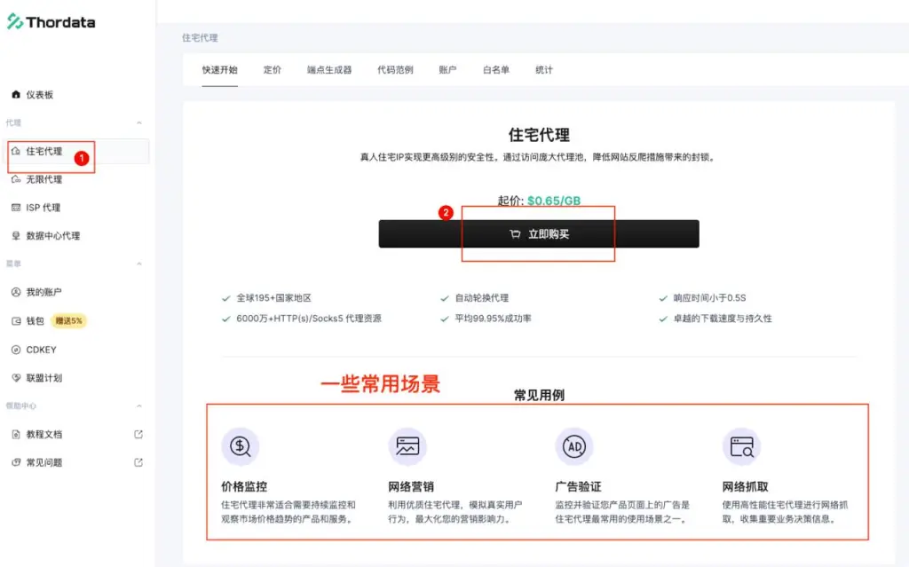The image size is (909, 567).
Task: Open the 统计 tab
Action: [x=544, y=70]
